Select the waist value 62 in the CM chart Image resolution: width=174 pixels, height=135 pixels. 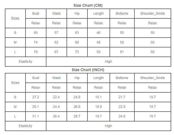tap(56, 42)
